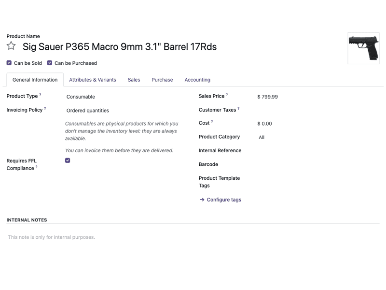386x290 pixels.
Task: Click the Sales Price field showing $799.99
Action: (314, 97)
